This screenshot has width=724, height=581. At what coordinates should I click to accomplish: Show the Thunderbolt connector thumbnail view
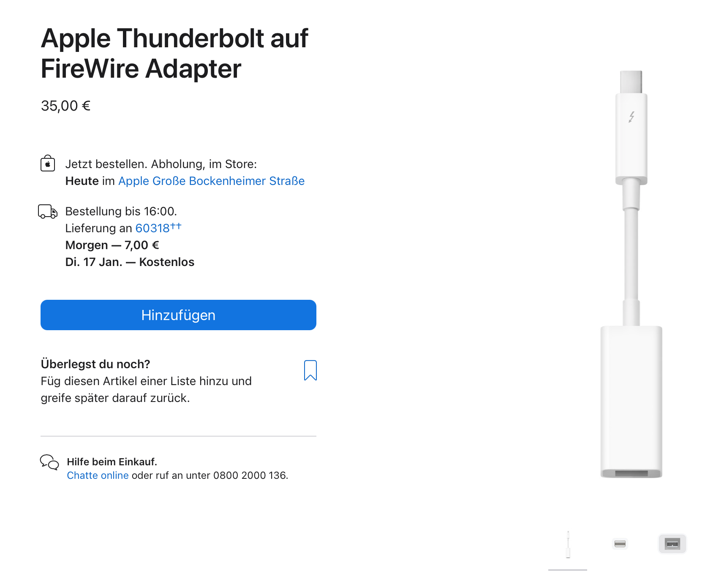click(620, 544)
